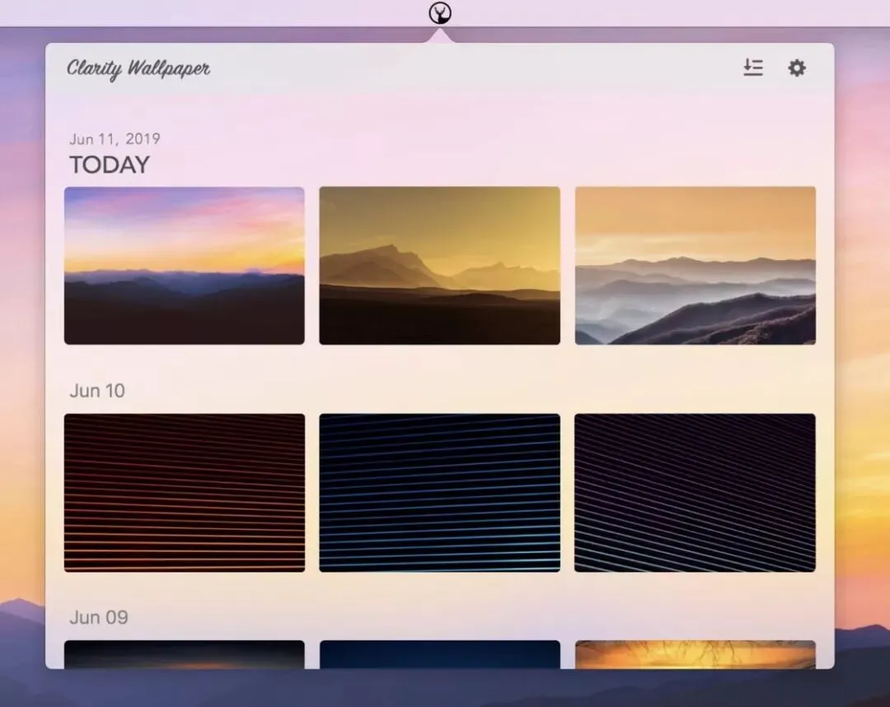The image size is (890, 707).
Task: Pick the orange tree-branch Jun 09 wallpaper
Action: tap(696, 654)
